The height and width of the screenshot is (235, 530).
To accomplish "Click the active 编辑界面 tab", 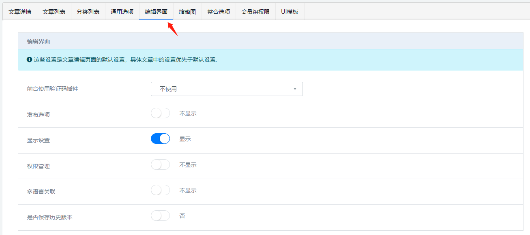I will click(156, 12).
